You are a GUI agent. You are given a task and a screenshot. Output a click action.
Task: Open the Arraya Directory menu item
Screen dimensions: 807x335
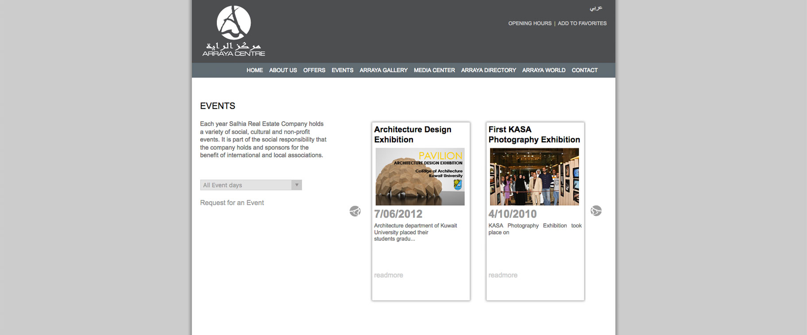click(x=488, y=70)
